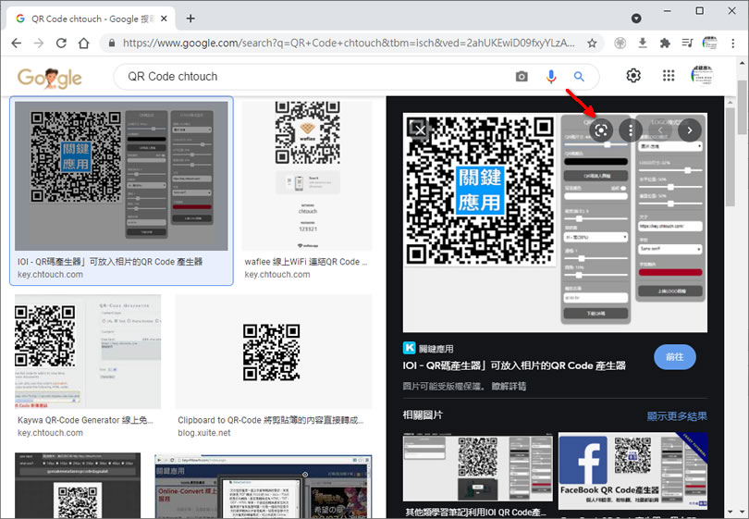This screenshot has height=519, width=749.
Task: Open the globe extension icon in toolbar
Action: coord(620,43)
